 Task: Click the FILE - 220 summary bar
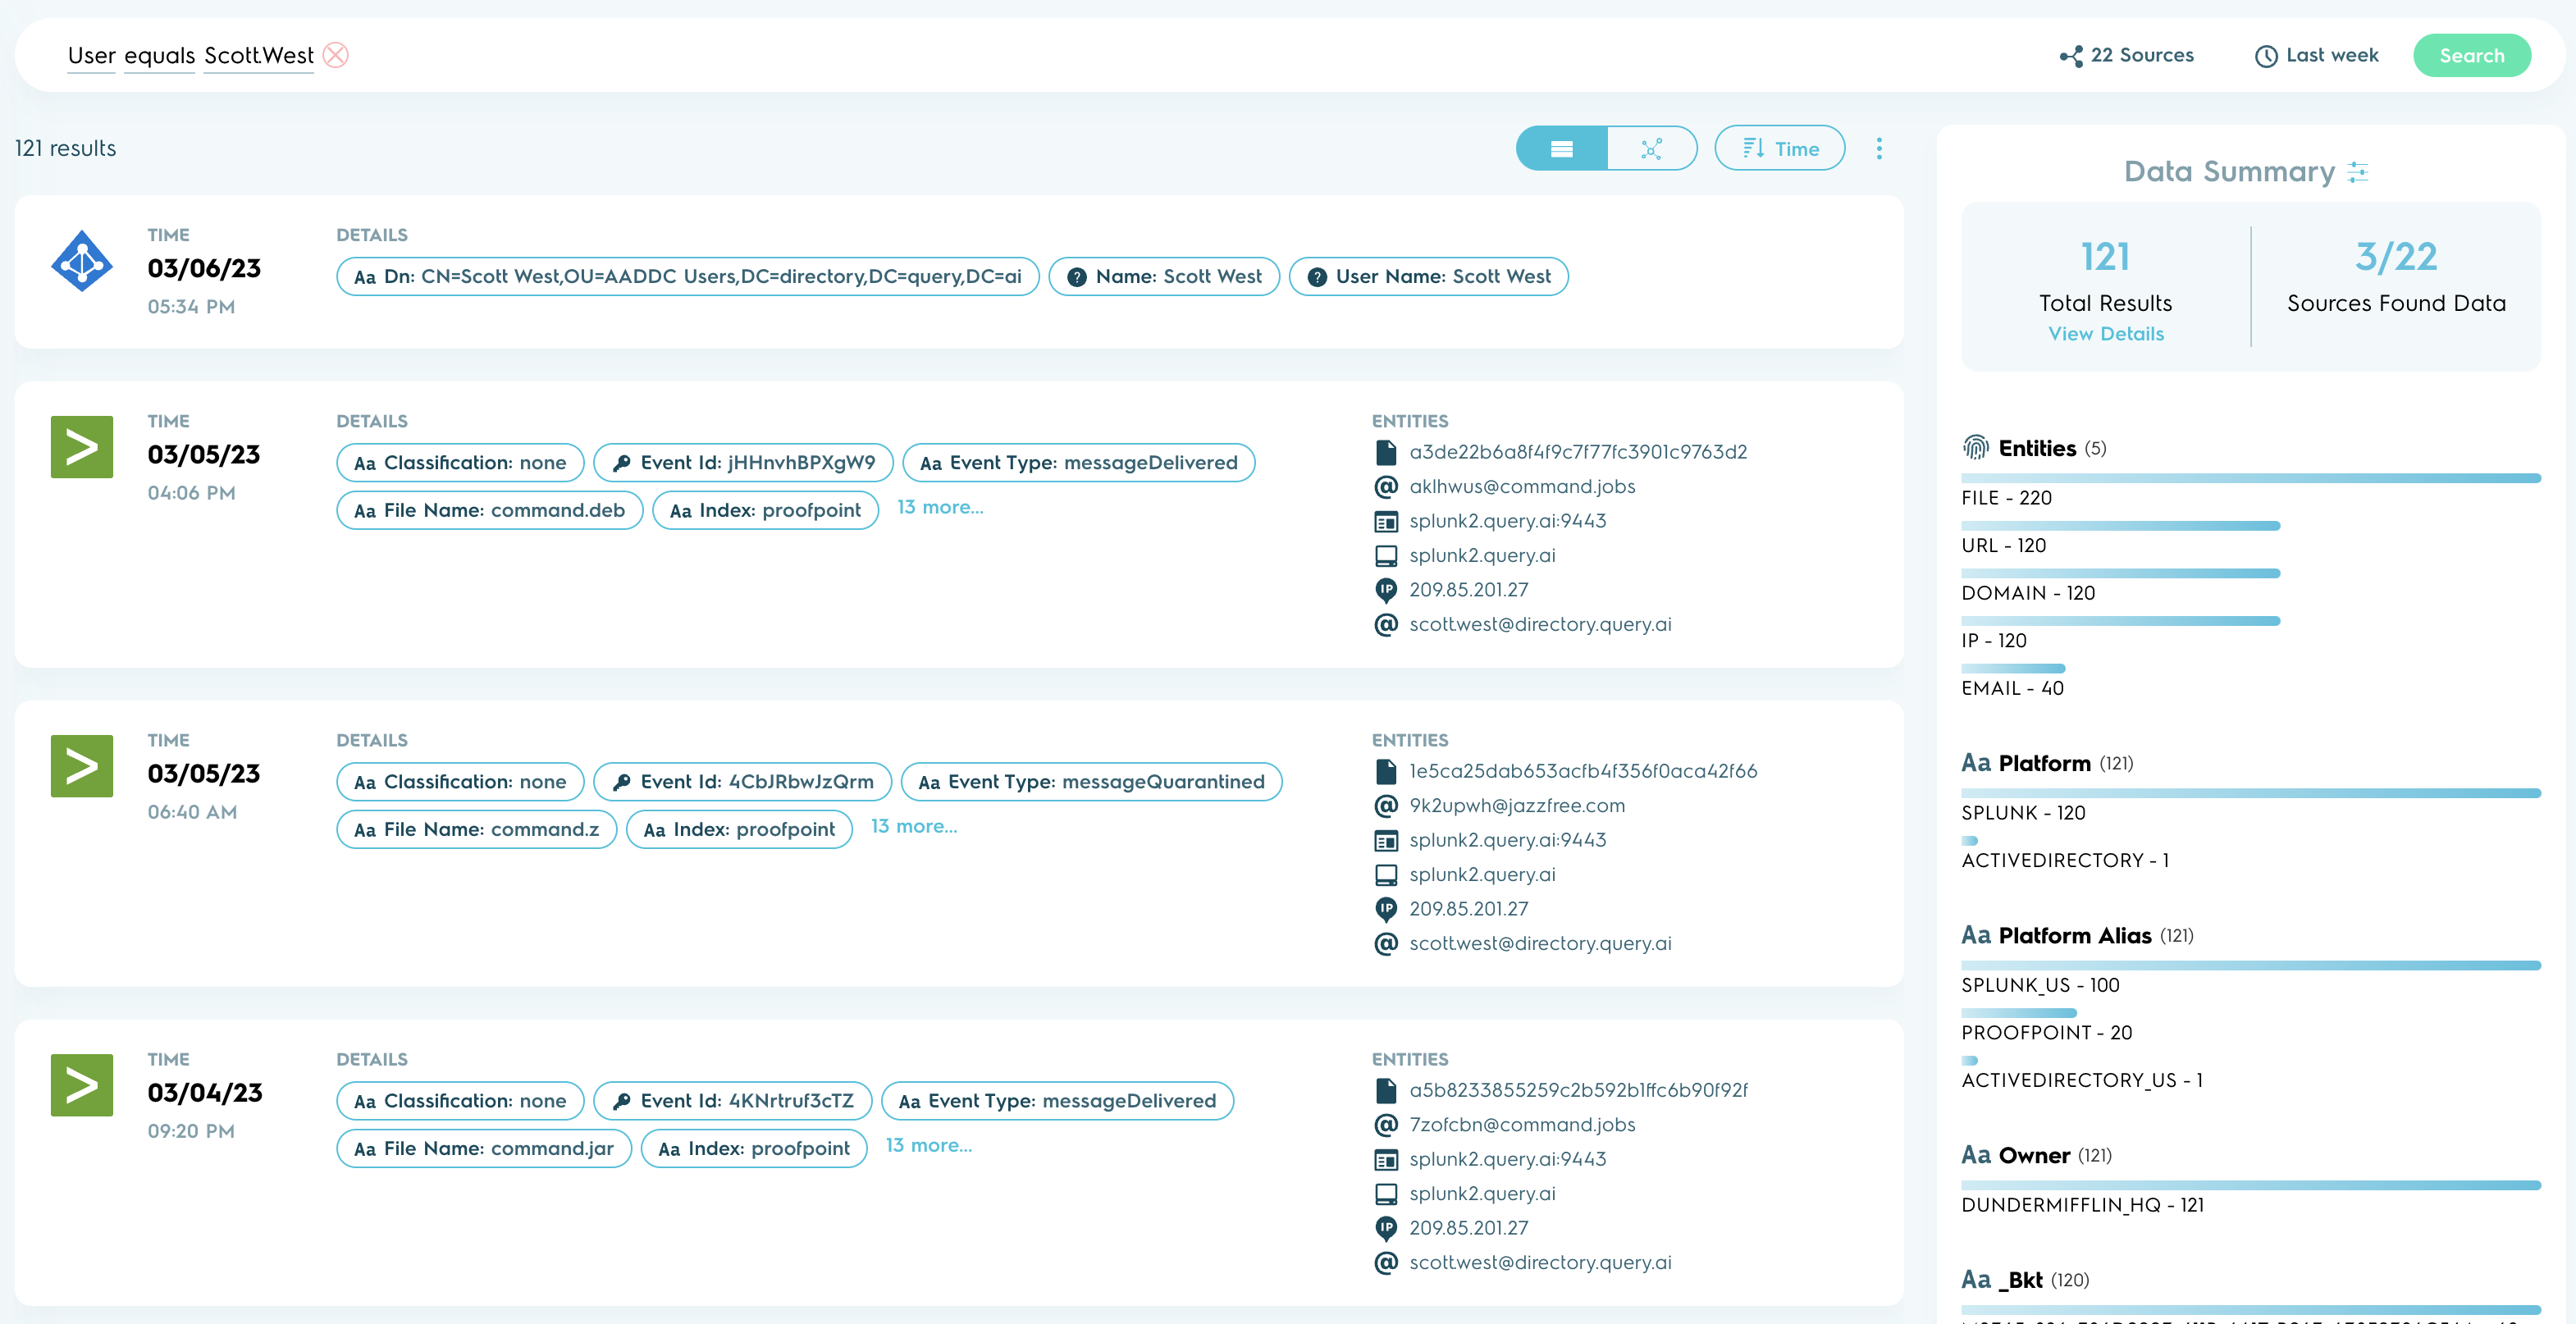pos(2250,479)
